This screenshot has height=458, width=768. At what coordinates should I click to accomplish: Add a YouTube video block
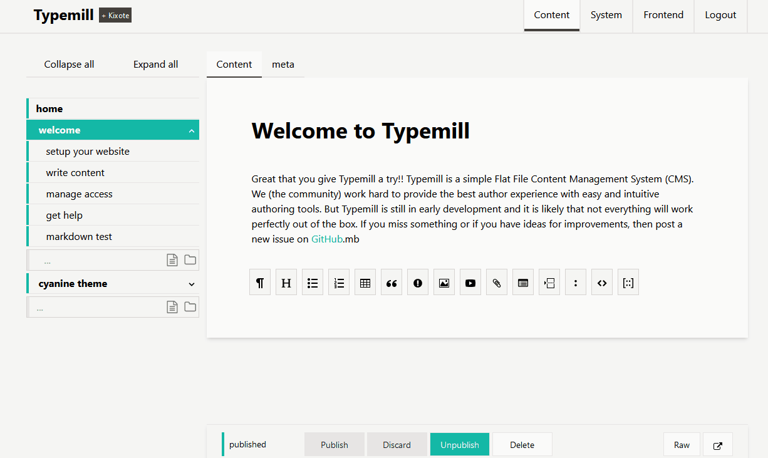[470, 282]
